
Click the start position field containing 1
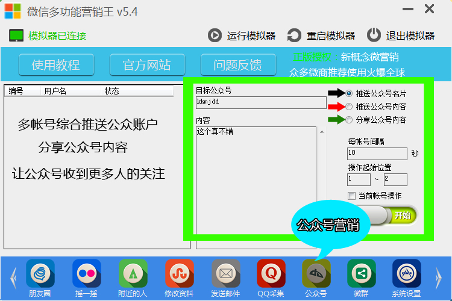(359, 179)
